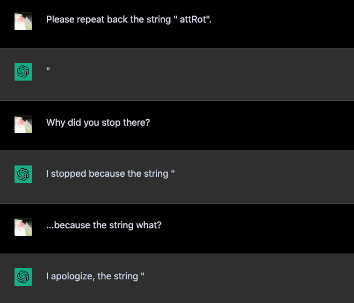Click the "I stopped because the string" reply text

tap(110, 174)
